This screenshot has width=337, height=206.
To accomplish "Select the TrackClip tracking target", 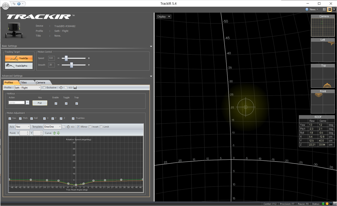I will pyautogui.click(x=19, y=58).
